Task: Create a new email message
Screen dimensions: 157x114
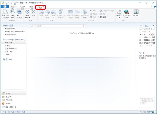Action: pyautogui.click(x=5, y=14)
